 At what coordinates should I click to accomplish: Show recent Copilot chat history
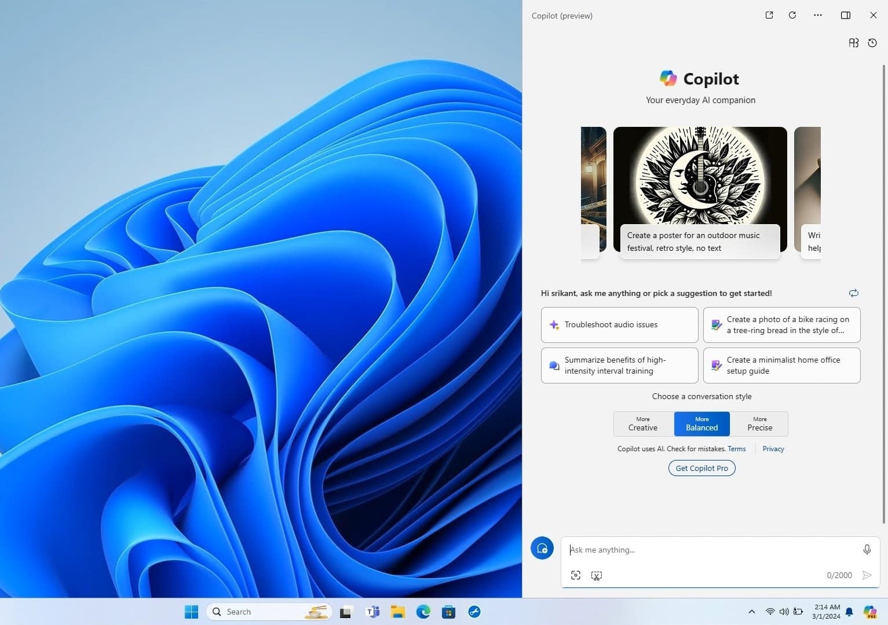pyautogui.click(x=872, y=43)
